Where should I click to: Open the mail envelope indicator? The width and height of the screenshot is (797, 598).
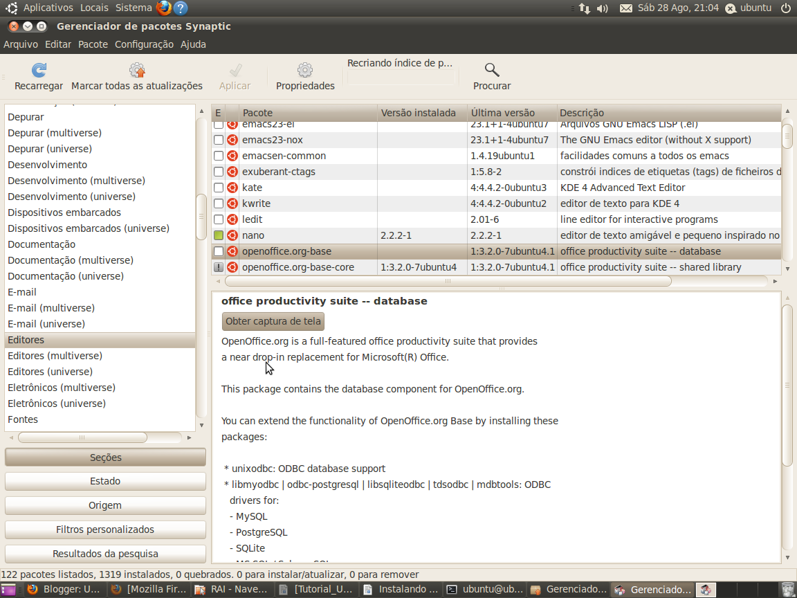tap(625, 8)
